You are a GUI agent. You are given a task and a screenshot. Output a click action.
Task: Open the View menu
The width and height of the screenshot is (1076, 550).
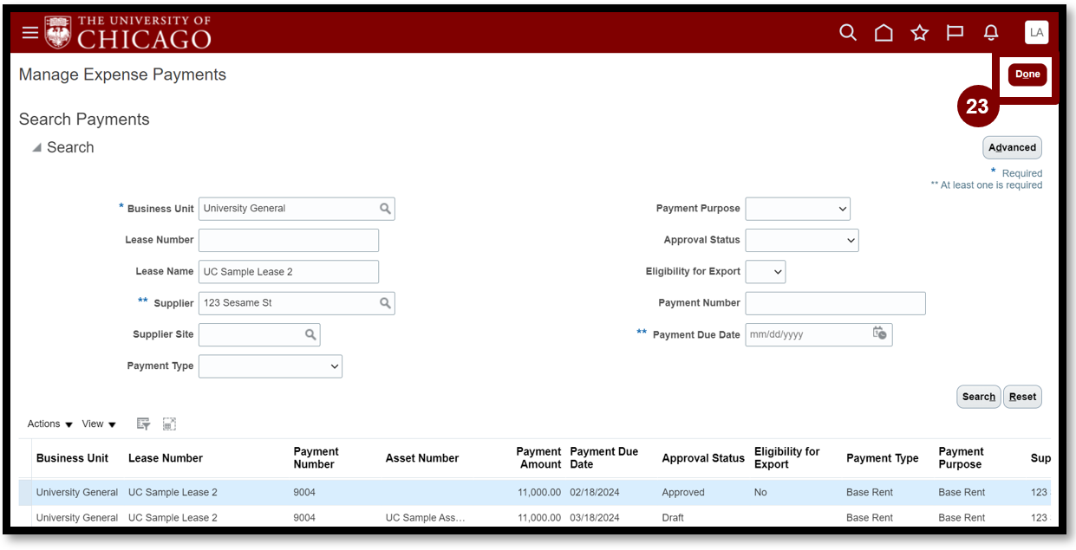pyautogui.click(x=99, y=424)
